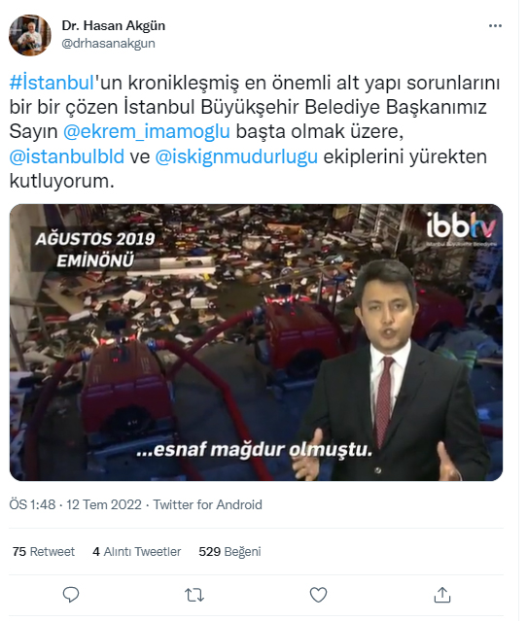
Task: Click the @drhasanakgun handle
Action: [x=108, y=43]
